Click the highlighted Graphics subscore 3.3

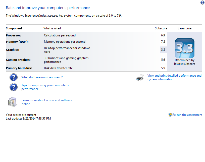163,50
